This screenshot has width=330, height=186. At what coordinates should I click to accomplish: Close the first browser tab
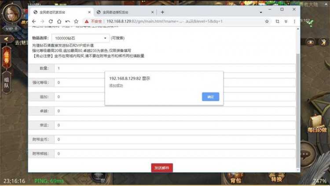89,12
